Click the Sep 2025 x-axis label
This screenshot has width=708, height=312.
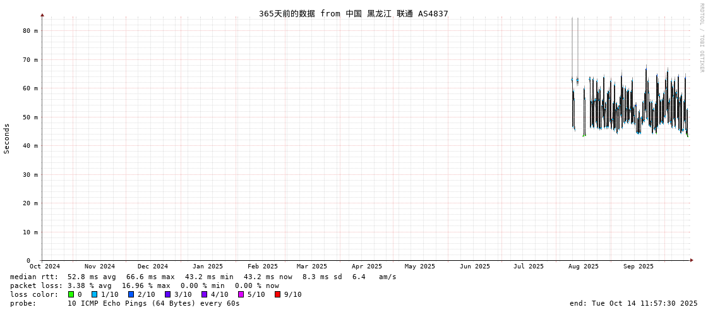(x=638, y=267)
